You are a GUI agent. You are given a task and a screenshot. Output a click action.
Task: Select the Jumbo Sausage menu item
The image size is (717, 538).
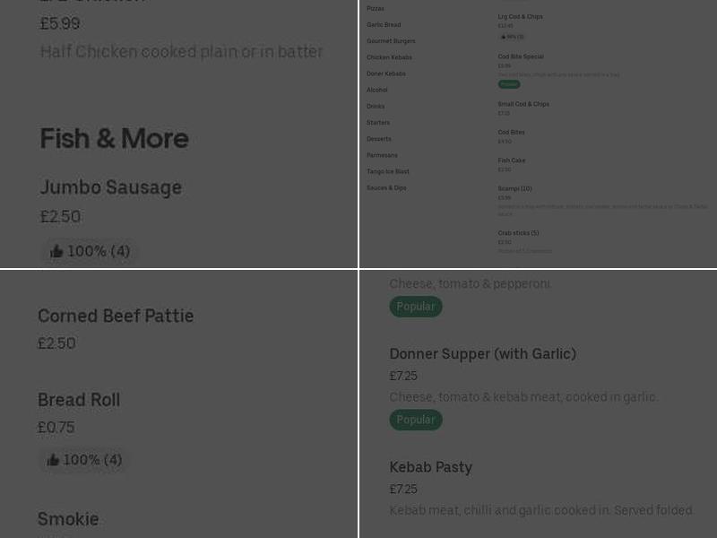point(110,187)
